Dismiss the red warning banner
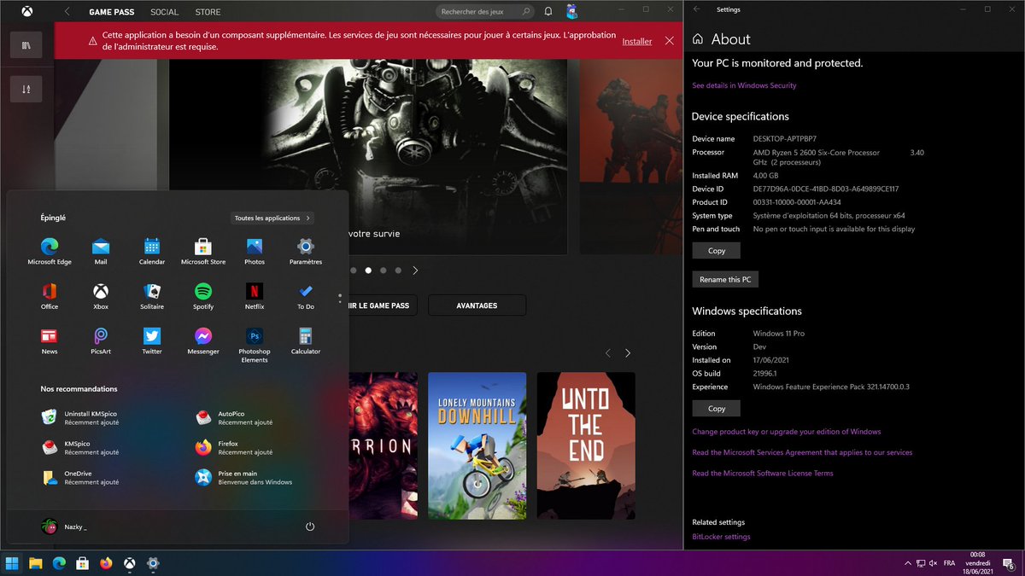The width and height of the screenshot is (1025, 576). [x=670, y=41]
